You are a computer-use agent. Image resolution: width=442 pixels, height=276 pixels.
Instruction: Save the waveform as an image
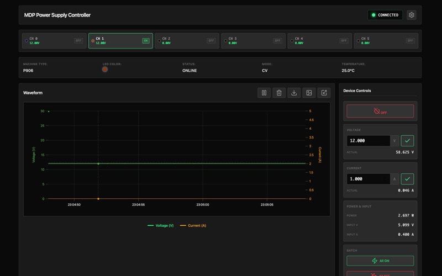(309, 93)
